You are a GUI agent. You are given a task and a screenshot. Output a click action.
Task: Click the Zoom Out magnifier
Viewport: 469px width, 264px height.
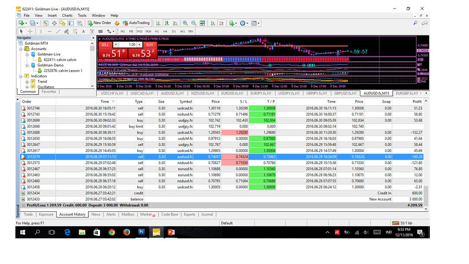click(x=193, y=23)
